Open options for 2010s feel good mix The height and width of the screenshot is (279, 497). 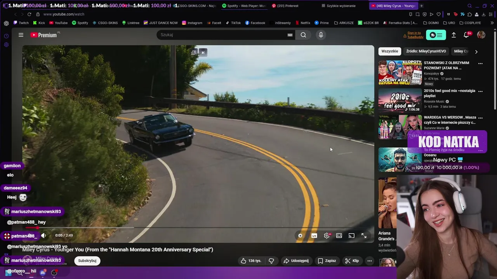480,91
